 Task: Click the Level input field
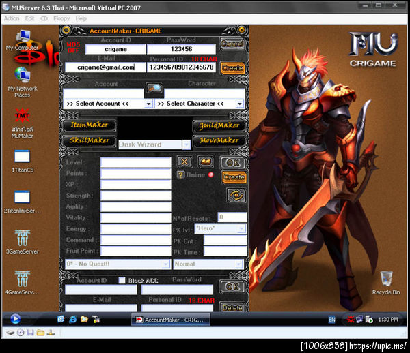click(x=136, y=162)
